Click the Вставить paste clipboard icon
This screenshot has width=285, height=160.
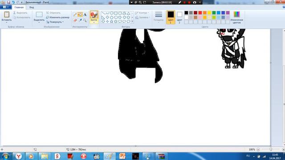[x=7, y=15]
